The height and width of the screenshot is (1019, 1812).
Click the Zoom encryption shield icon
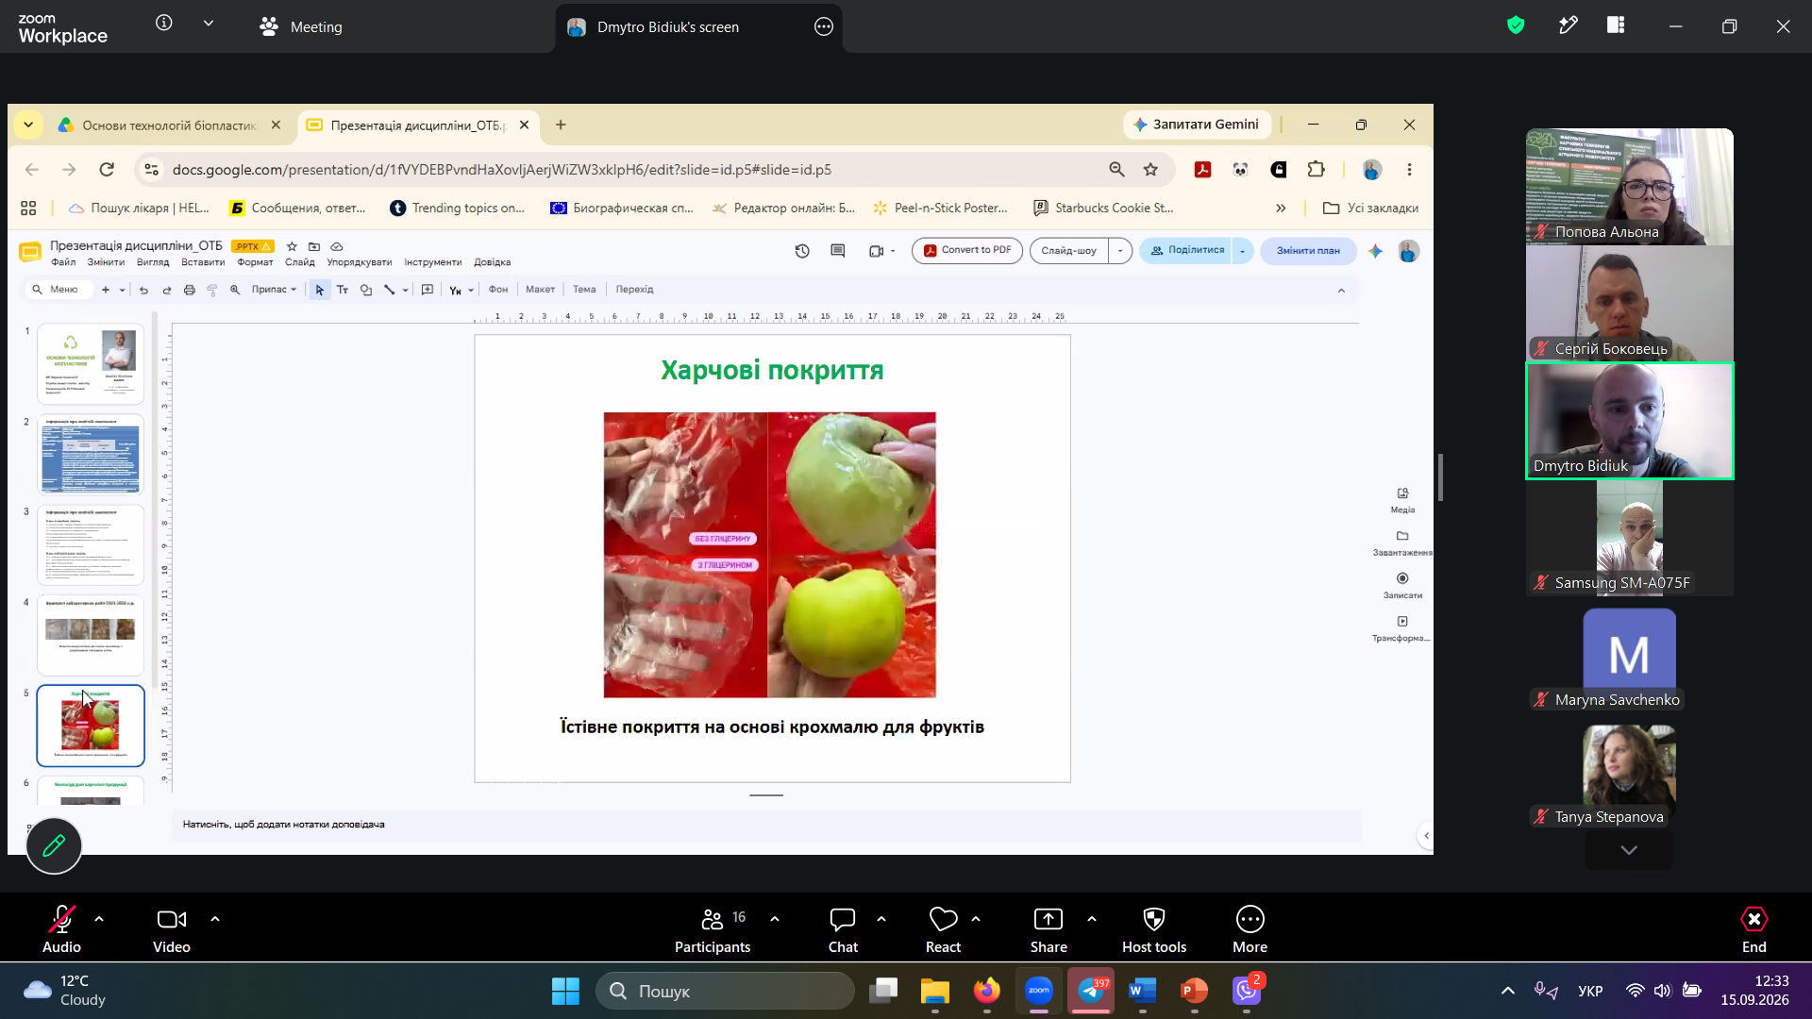pos(1516,25)
